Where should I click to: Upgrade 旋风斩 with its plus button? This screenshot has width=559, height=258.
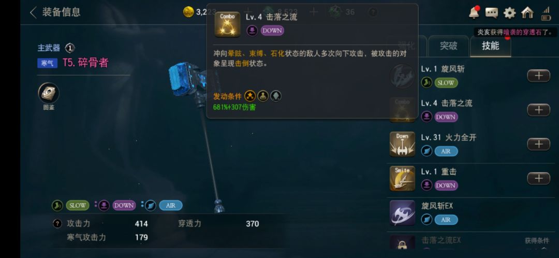click(538, 76)
